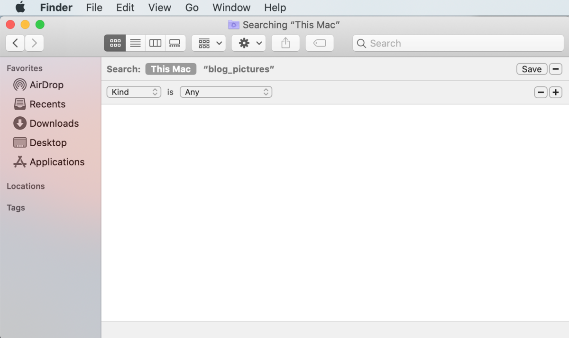Open the Go menu
This screenshot has width=569, height=338.
click(x=192, y=8)
